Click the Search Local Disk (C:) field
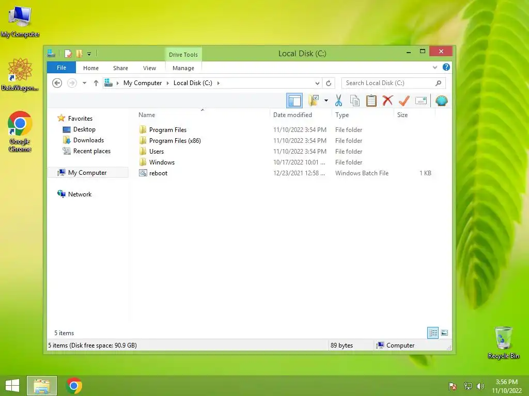The width and height of the screenshot is (529, 396). [393, 83]
